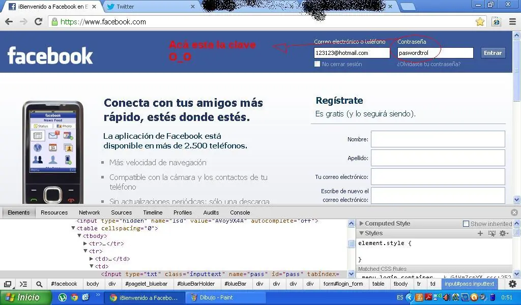Click the Nombre registration field
Screen dimensions: 521x305
(x=438, y=139)
